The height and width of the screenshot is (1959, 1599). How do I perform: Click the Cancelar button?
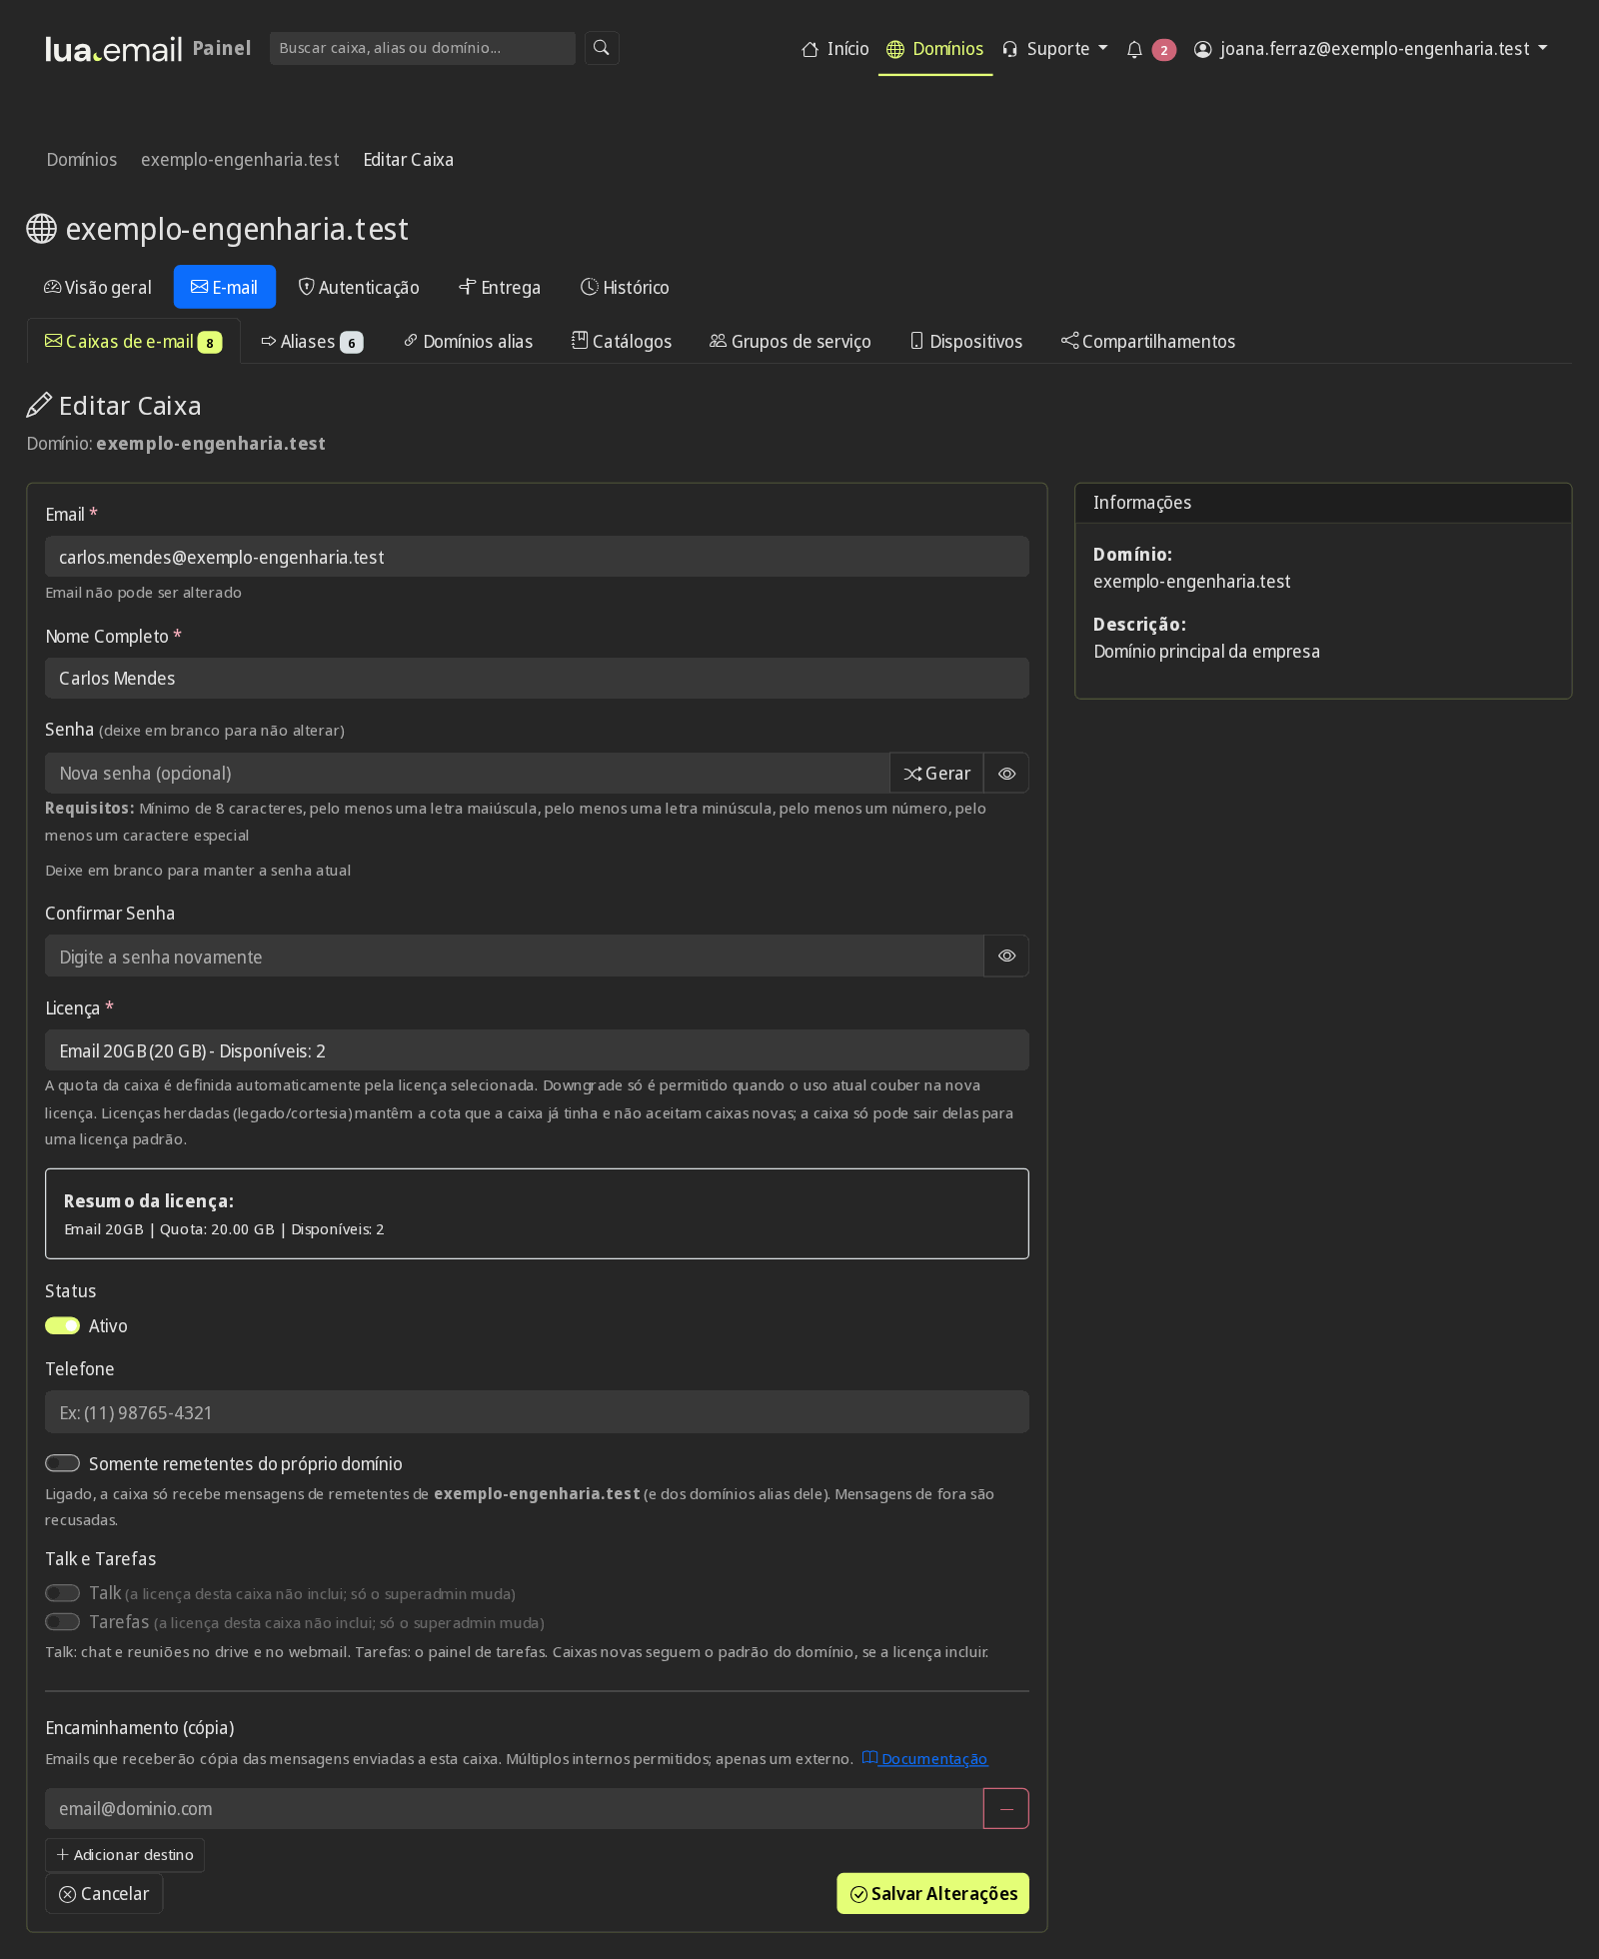pyautogui.click(x=104, y=1894)
